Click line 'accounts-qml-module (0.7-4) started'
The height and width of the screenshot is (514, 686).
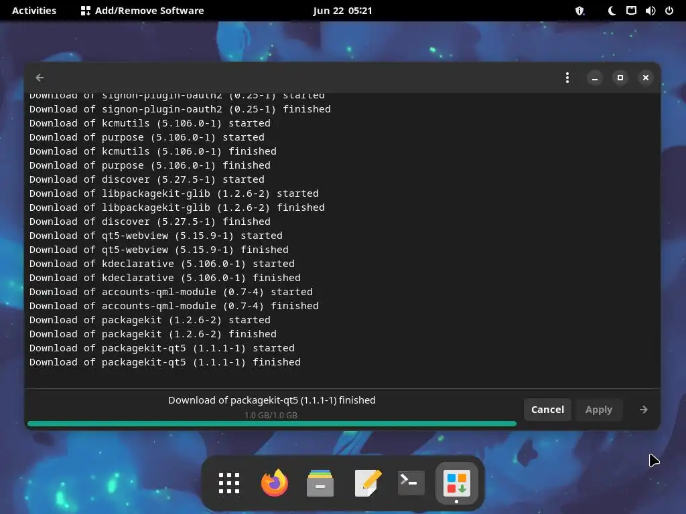(171, 292)
